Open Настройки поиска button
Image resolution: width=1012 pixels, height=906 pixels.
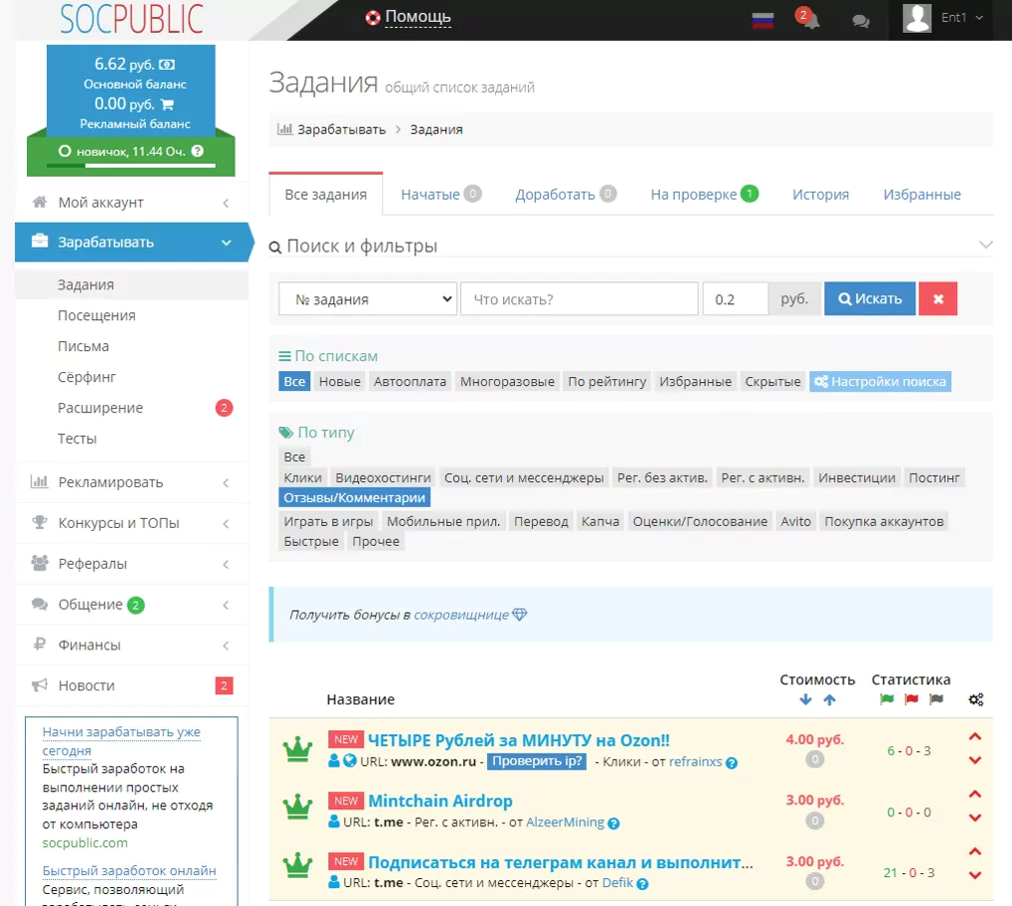[x=879, y=381]
